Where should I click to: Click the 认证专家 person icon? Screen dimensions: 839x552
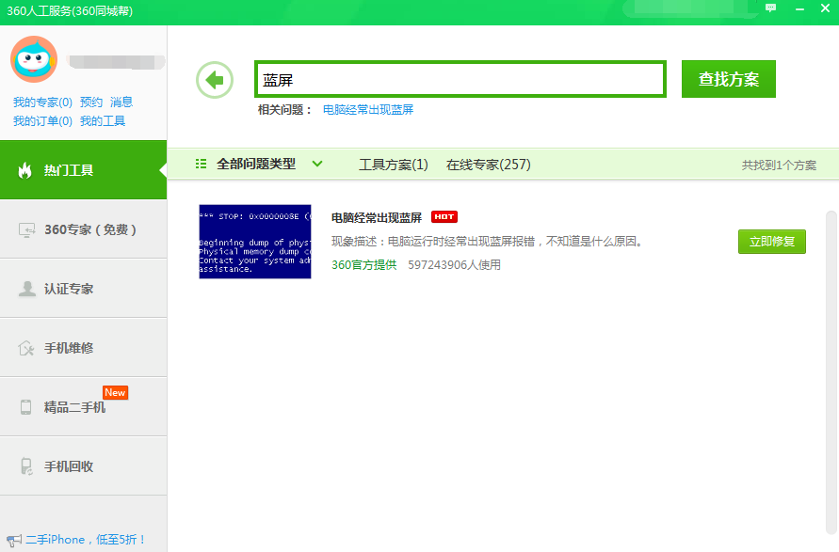[28, 288]
